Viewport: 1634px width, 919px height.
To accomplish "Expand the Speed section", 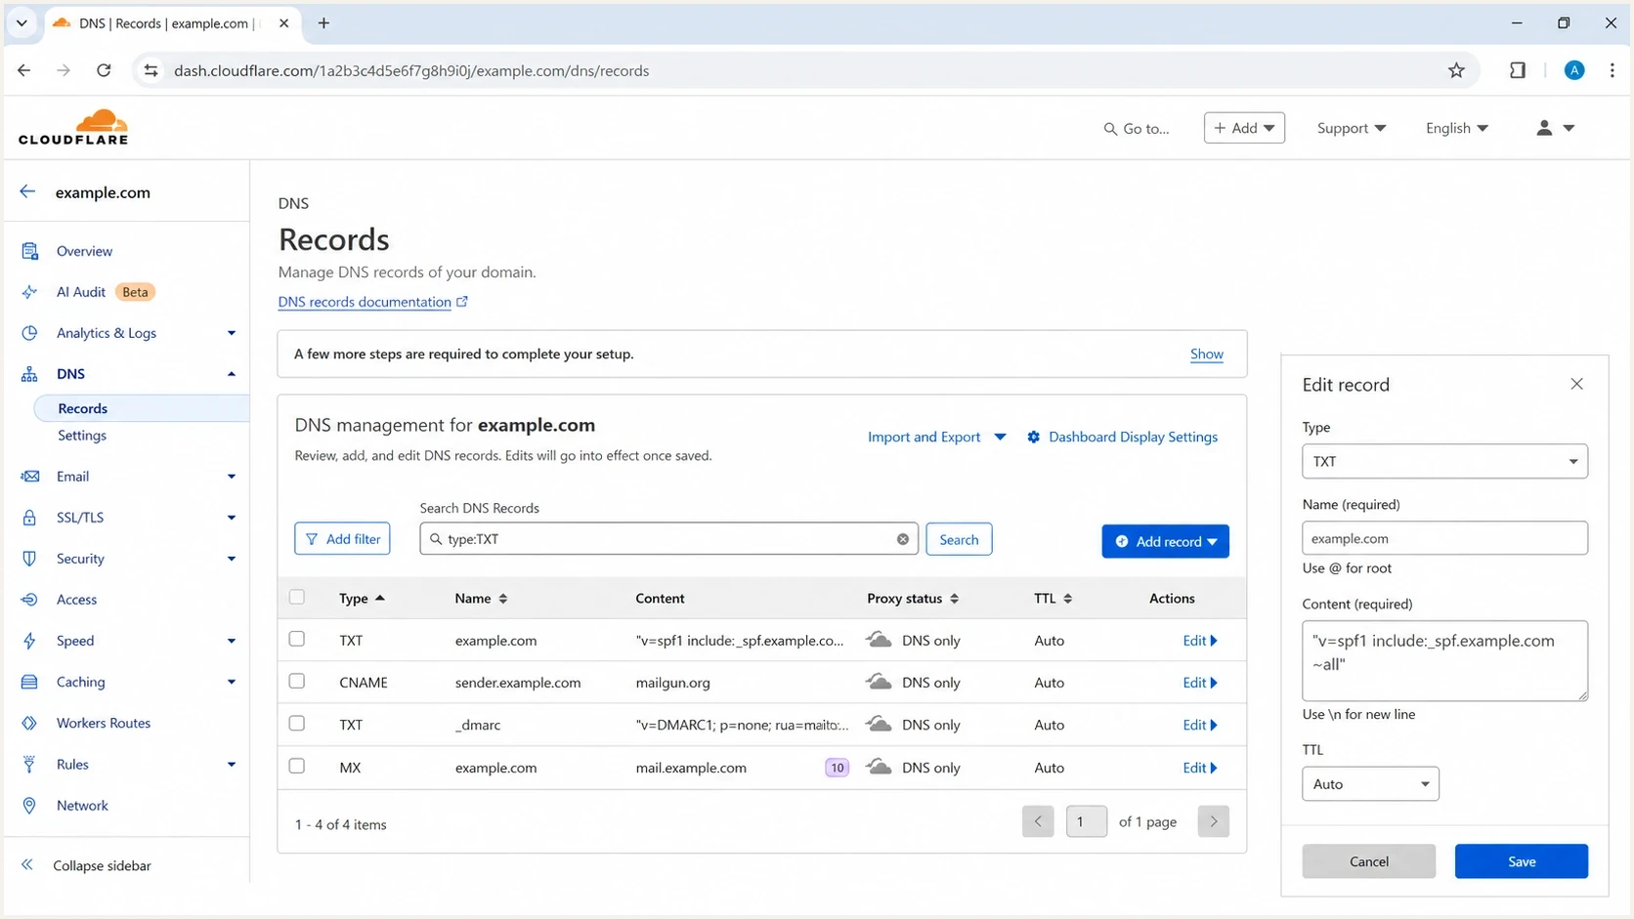I will [231, 641].
